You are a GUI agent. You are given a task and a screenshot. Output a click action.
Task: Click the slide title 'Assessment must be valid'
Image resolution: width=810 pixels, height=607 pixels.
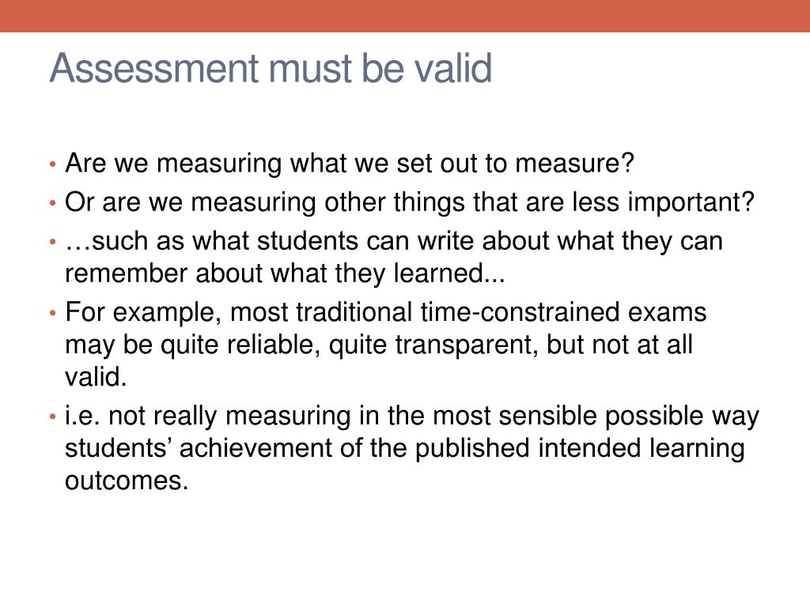[271, 68]
